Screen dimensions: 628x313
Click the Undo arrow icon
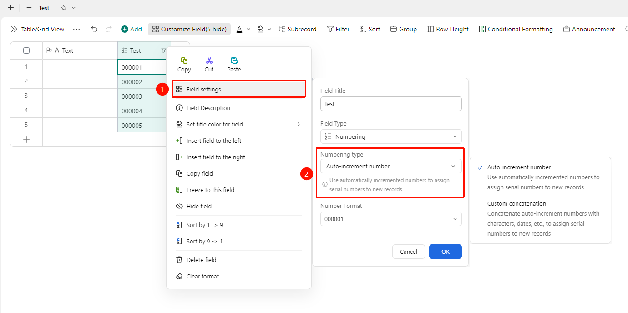(94, 29)
